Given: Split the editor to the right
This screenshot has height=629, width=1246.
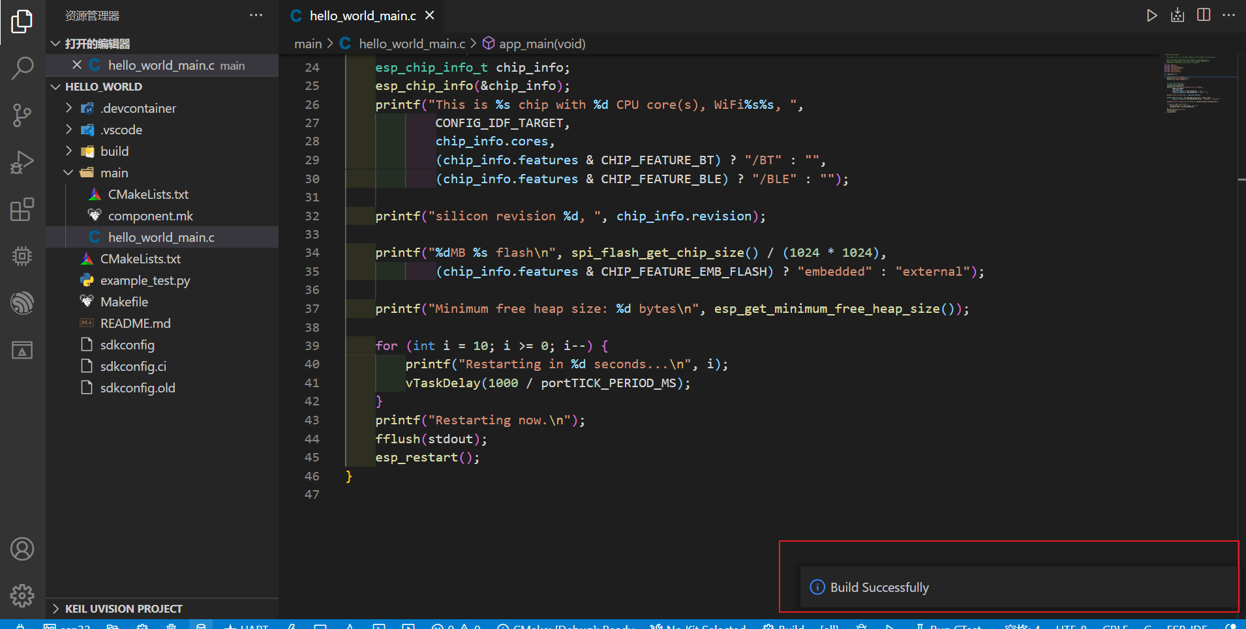Looking at the screenshot, I should [x=1204, y=15].
